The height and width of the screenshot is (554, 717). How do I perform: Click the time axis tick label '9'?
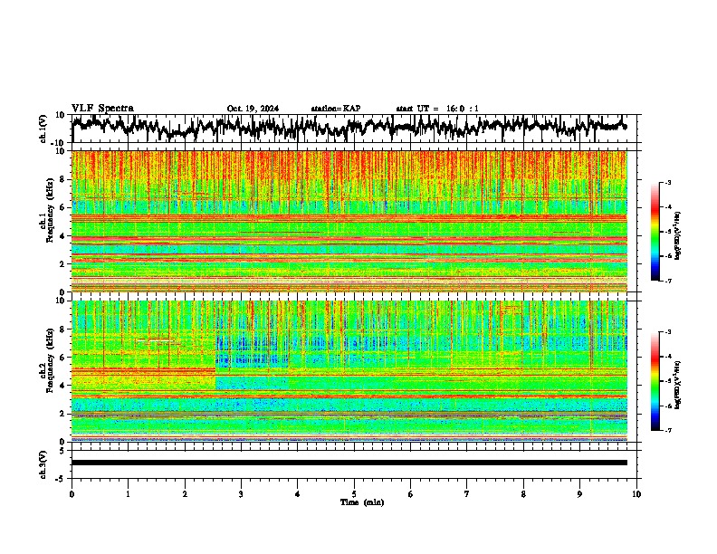[x=579, y=494]
